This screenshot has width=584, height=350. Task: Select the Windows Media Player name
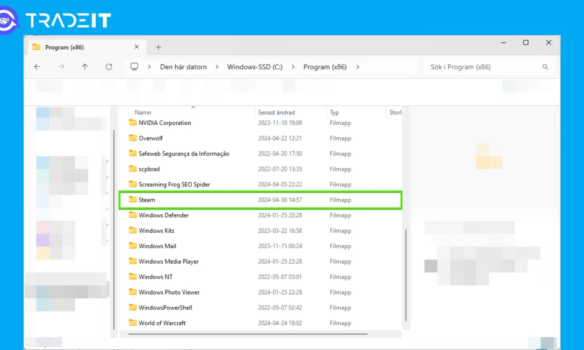[x=169, y=261]
